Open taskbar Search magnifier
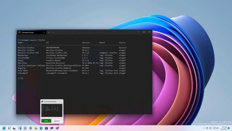 coord(9,128)
